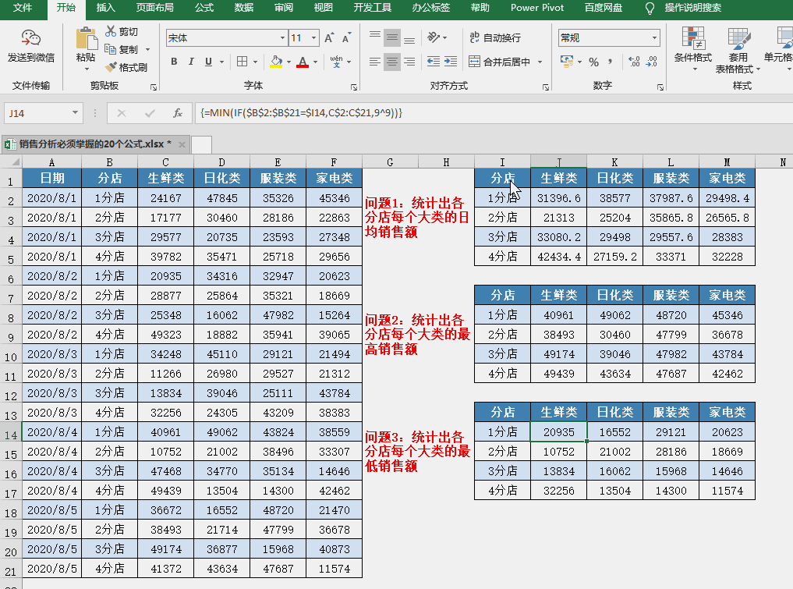
Task: Click the Paste clipboard icon
Action: [86, 39]
